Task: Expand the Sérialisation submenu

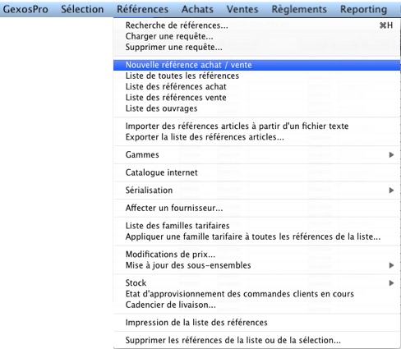Action: 256,191
